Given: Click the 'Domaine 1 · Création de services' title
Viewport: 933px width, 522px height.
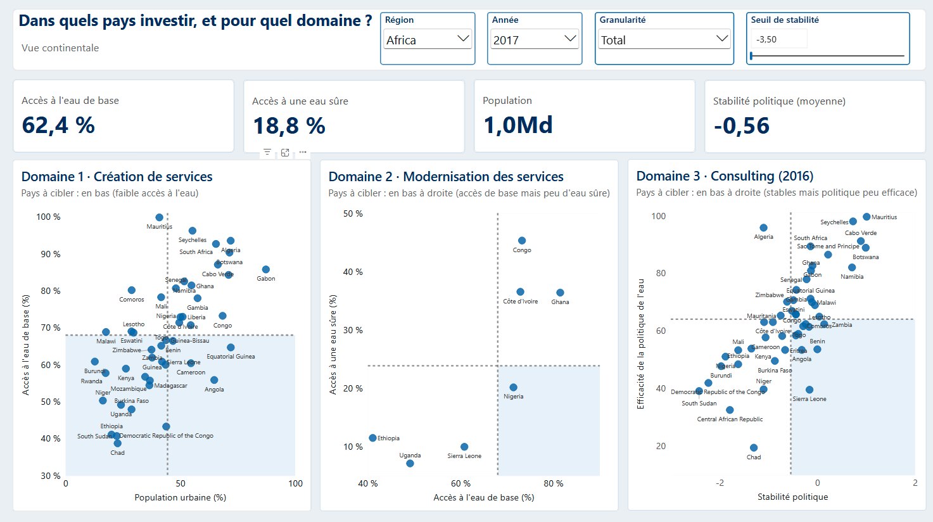Looking at the screenshot, I should pos(117,177).
